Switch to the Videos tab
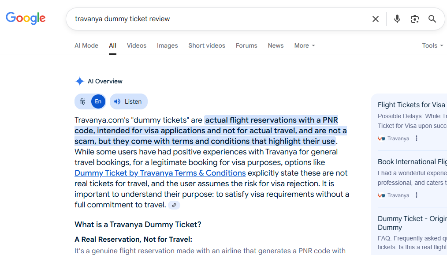The width and height of the screenshot is (447, 255). (137, 45)
